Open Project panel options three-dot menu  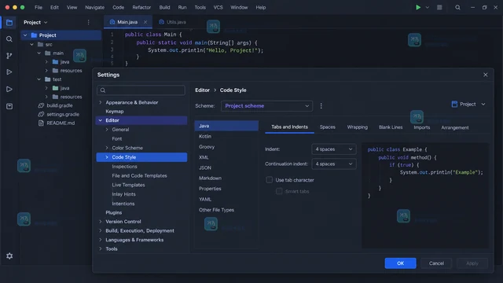pyautogui.click(x=89, y=22)
